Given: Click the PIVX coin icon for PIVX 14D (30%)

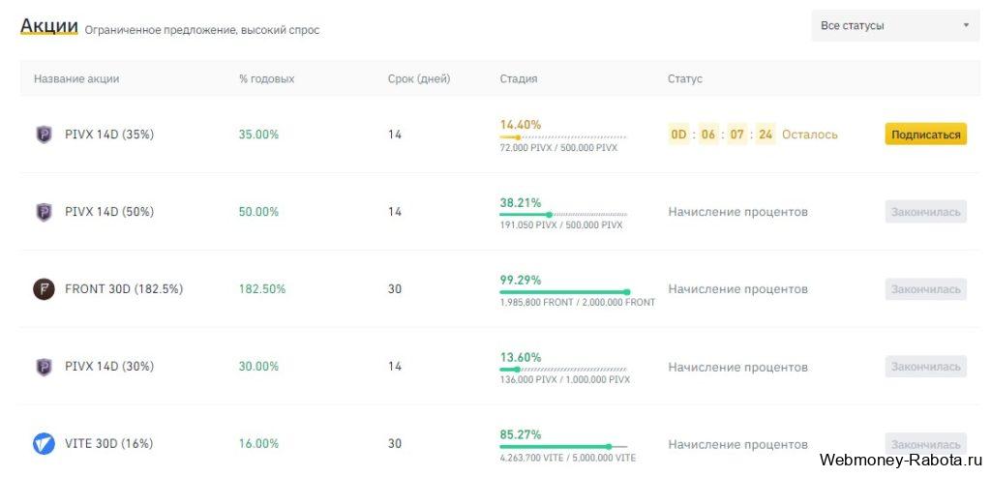Looking at the screenshot, I should (44, 367).
